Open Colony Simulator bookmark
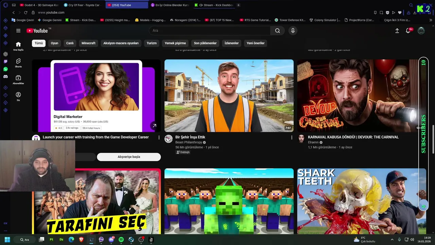Viewport: 435px width, 245px height. [325, 20]
